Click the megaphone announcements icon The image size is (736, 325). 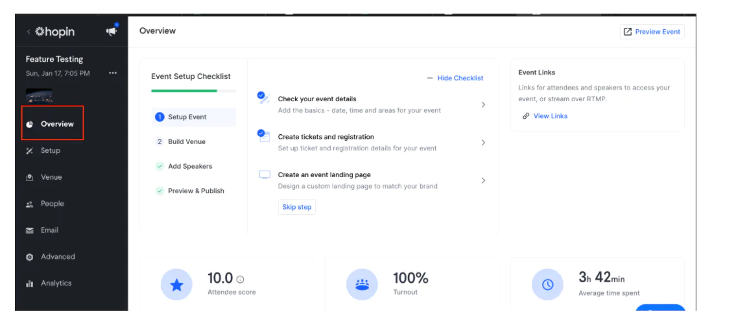112,32
